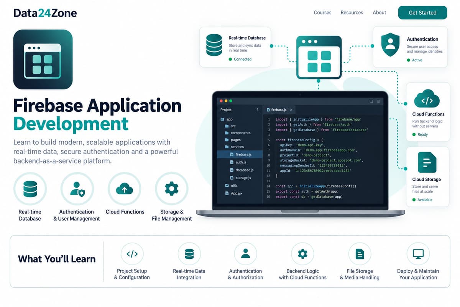Open App.jsx in the file tree
This screenshot has height=307, width=460.
[x=233, y=193]
